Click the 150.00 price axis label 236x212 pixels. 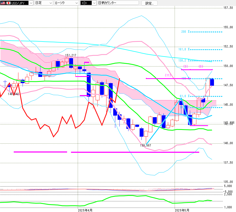click(x=228, y=66)
